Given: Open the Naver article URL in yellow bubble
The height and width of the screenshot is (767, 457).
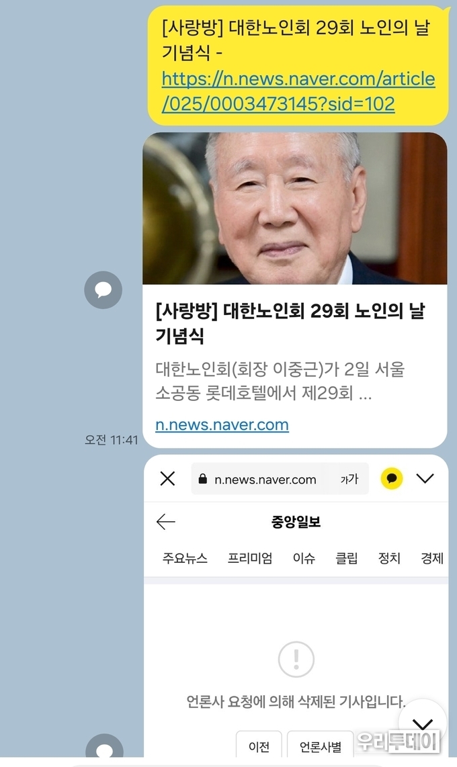Looking at the screenshot, I should pos(298,91).
